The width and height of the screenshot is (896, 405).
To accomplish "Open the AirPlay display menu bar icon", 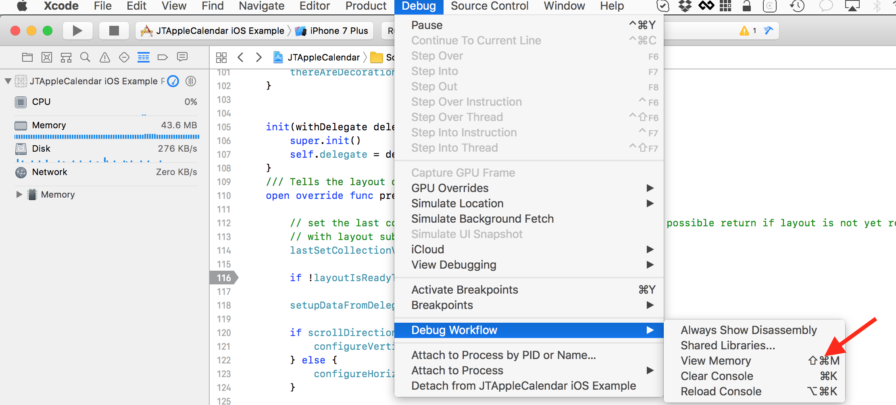I will [852, 6].
